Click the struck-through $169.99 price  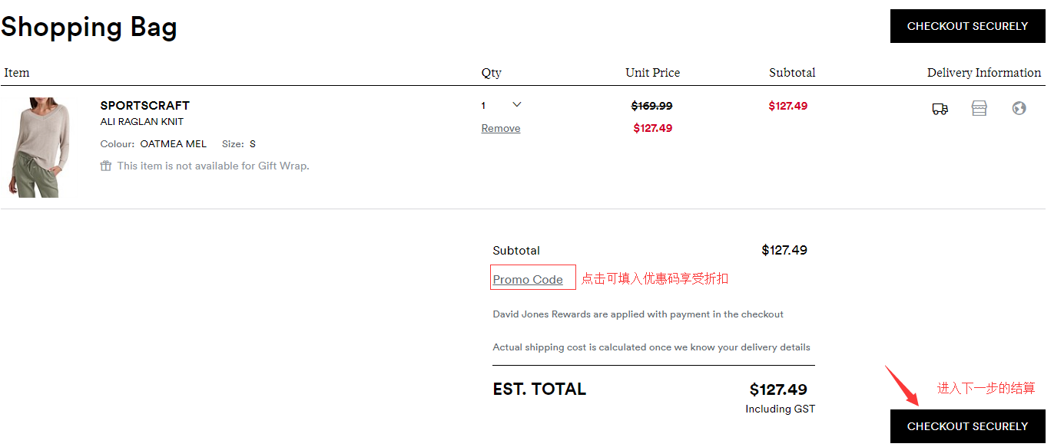[651, 106]
